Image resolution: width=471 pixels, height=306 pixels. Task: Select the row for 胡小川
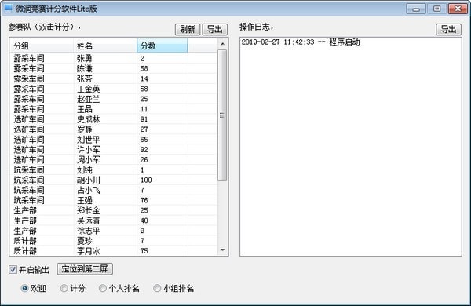point(114,180)
